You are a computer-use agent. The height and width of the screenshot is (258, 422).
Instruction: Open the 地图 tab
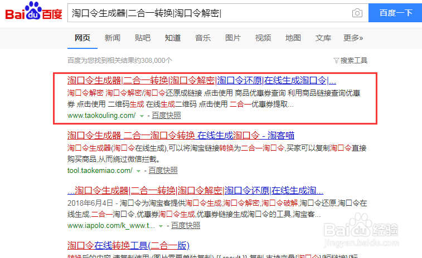point(293,38)
